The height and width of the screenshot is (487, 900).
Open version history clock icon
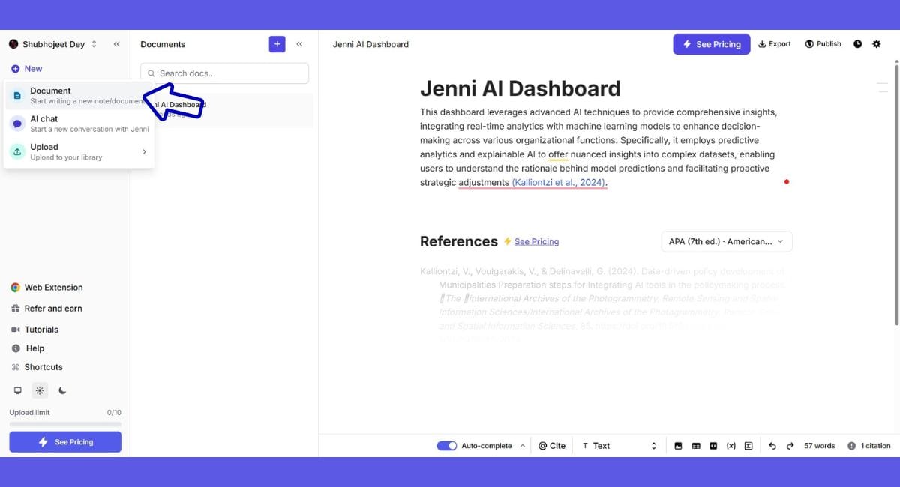coord(858,44)
